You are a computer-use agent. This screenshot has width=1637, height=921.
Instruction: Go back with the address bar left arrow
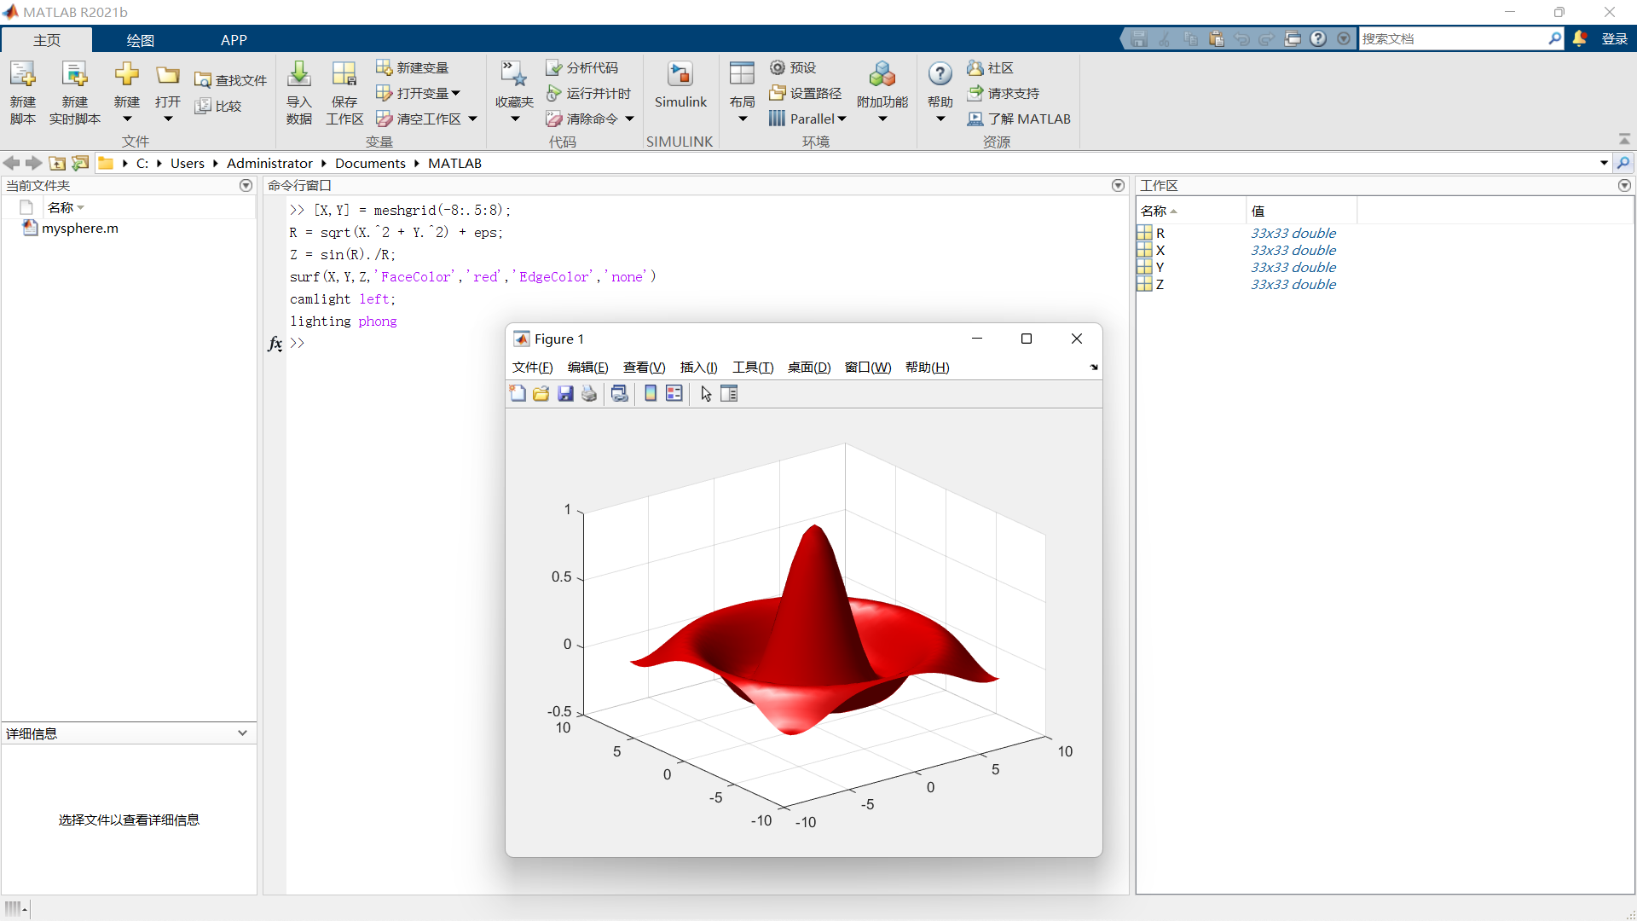[x=12, y=163]
